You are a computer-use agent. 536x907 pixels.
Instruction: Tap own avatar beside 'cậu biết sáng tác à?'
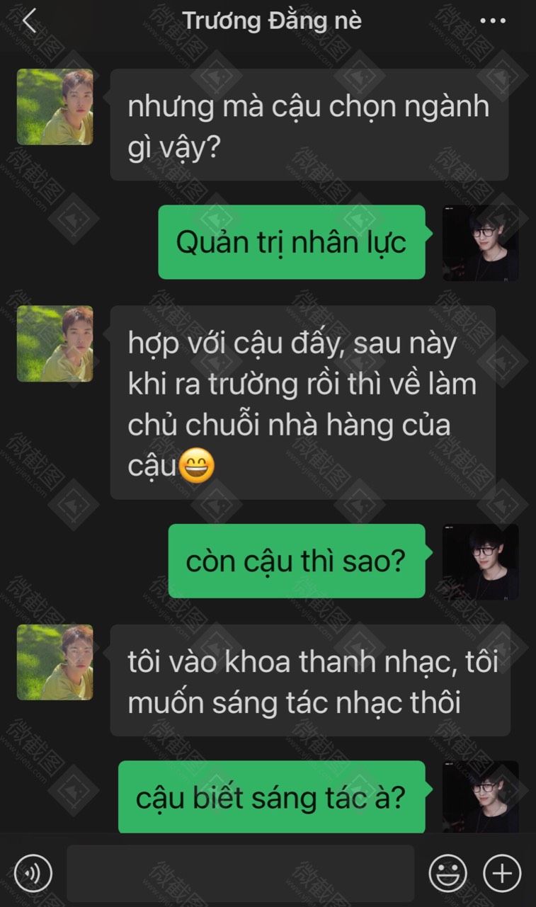tap(481, 797)
